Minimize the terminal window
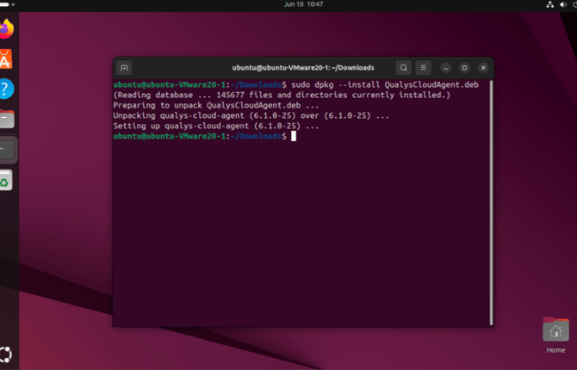577x370 pixels. pyautogui.click(x=445, y=68)
